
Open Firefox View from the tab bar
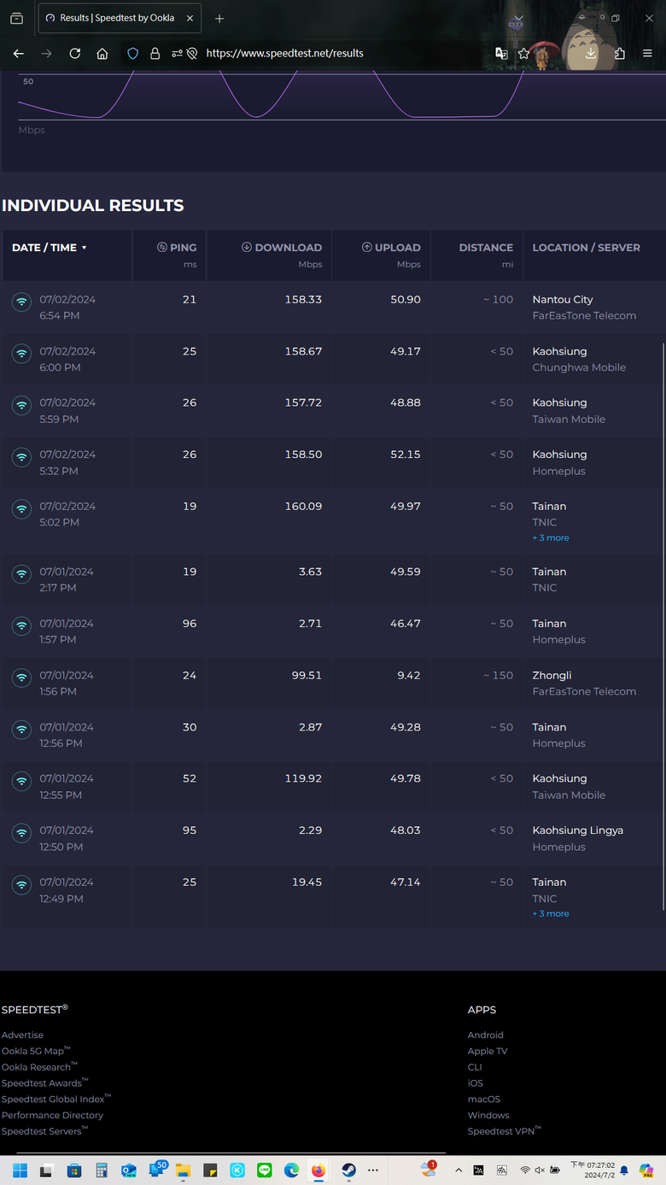(x=16, y=18)
